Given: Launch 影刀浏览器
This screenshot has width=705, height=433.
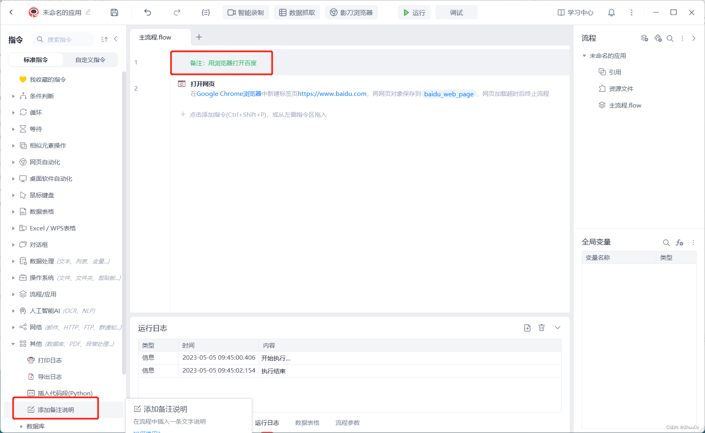Looking at the screenshot, I should coord(351,12).
